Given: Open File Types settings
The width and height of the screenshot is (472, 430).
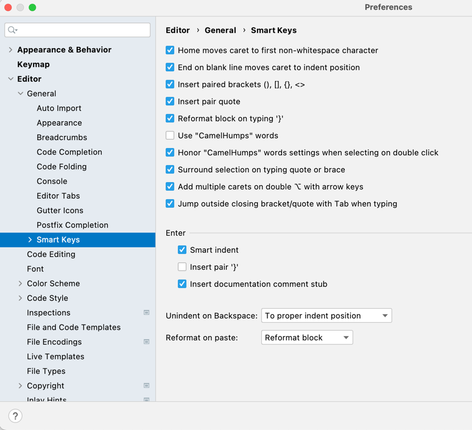Looking at the screenshot, I should pyautogui.click(x=46, y=371).
